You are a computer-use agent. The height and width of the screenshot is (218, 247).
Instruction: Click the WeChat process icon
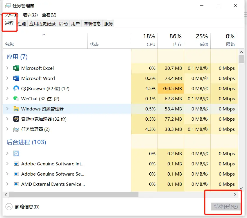(x=16, y=99)
